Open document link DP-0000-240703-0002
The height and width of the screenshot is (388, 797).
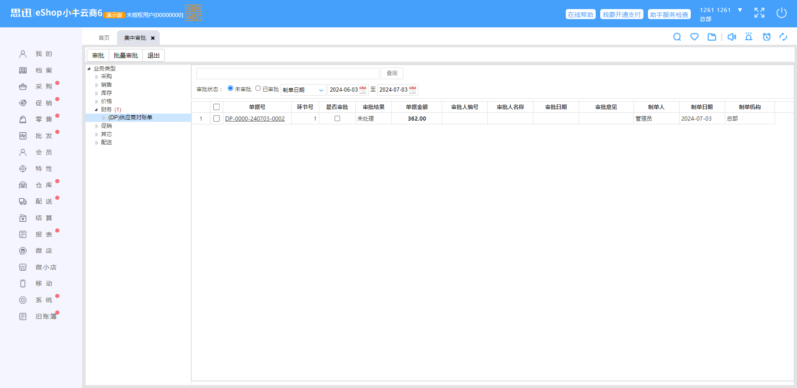[255, 119]
